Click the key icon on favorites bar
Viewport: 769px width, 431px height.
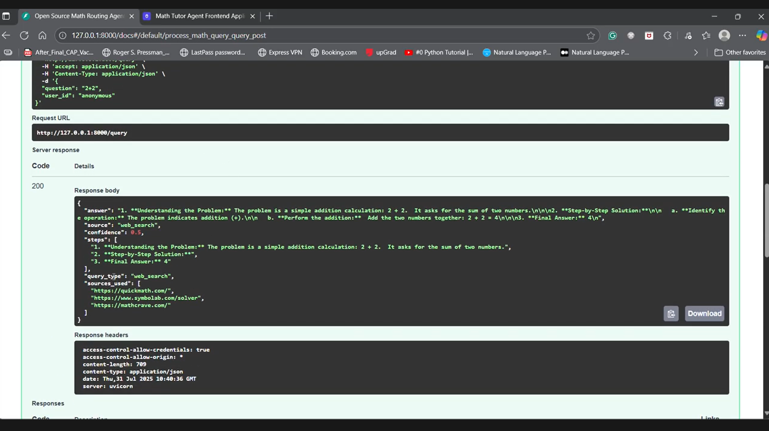tap(8, 52)
